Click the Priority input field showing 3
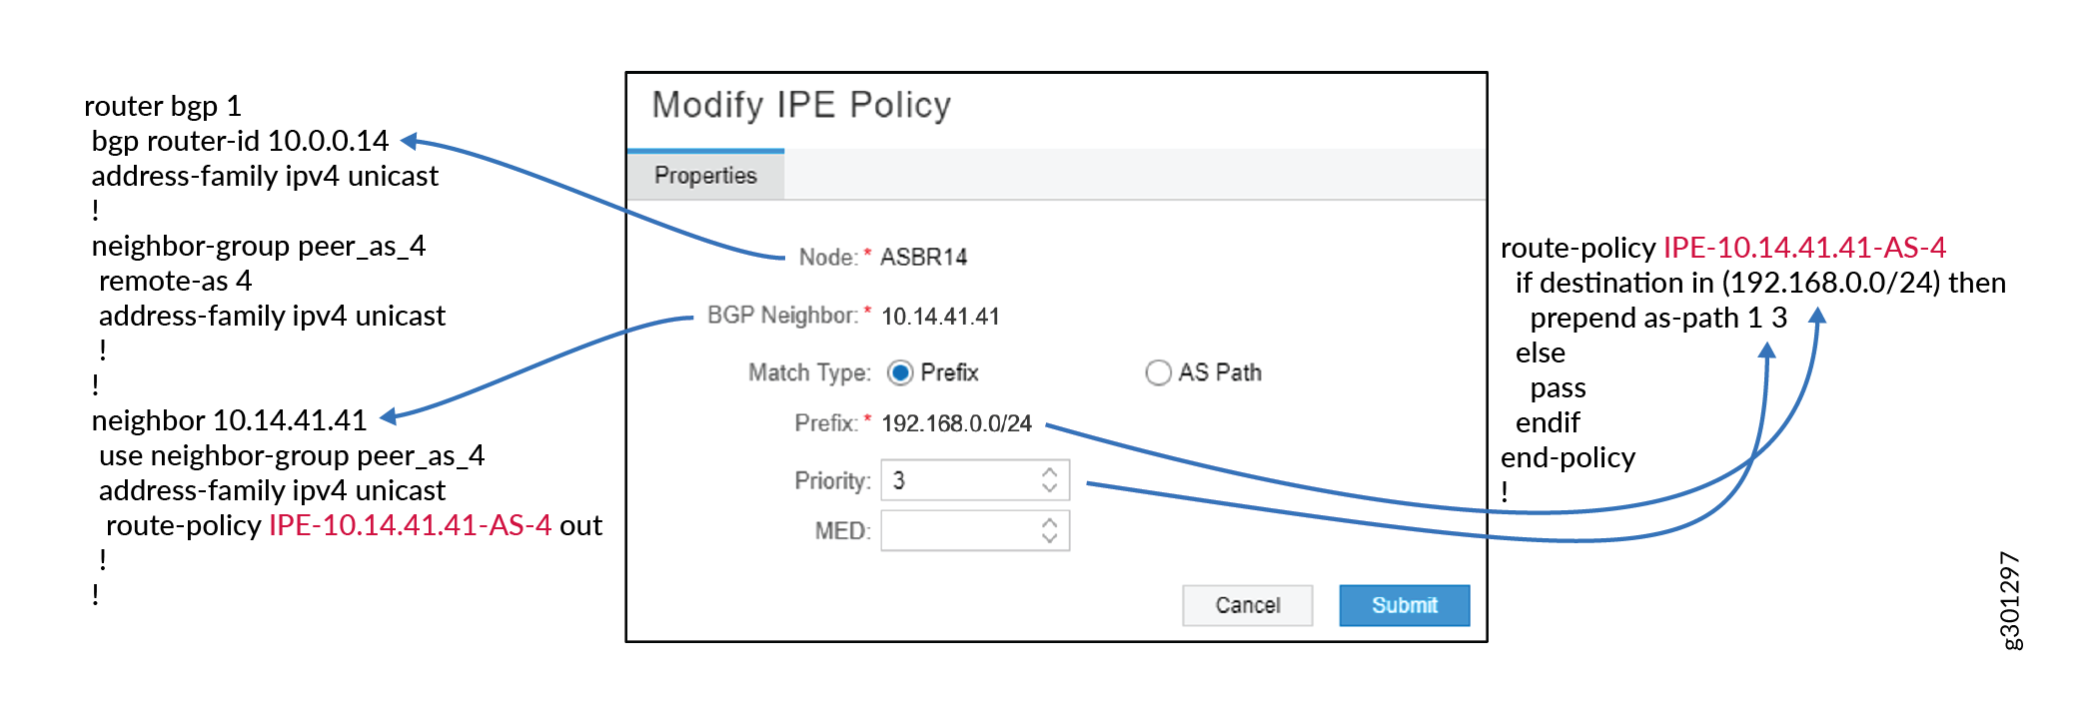Image resolution: width=2099 pixels, height=705 pixels. point(949,479)
